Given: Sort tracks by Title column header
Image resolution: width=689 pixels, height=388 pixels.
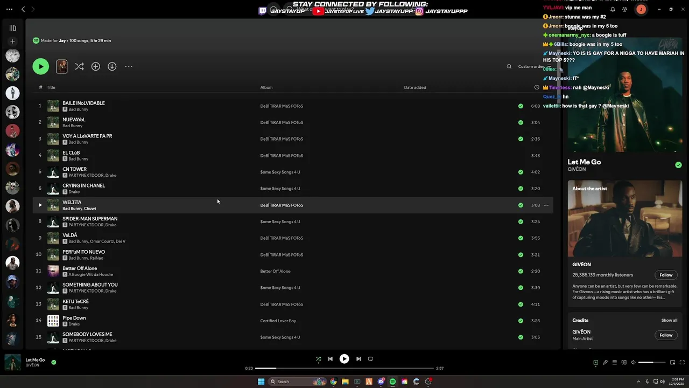Looking at the screenshot, I should (51, 87).
